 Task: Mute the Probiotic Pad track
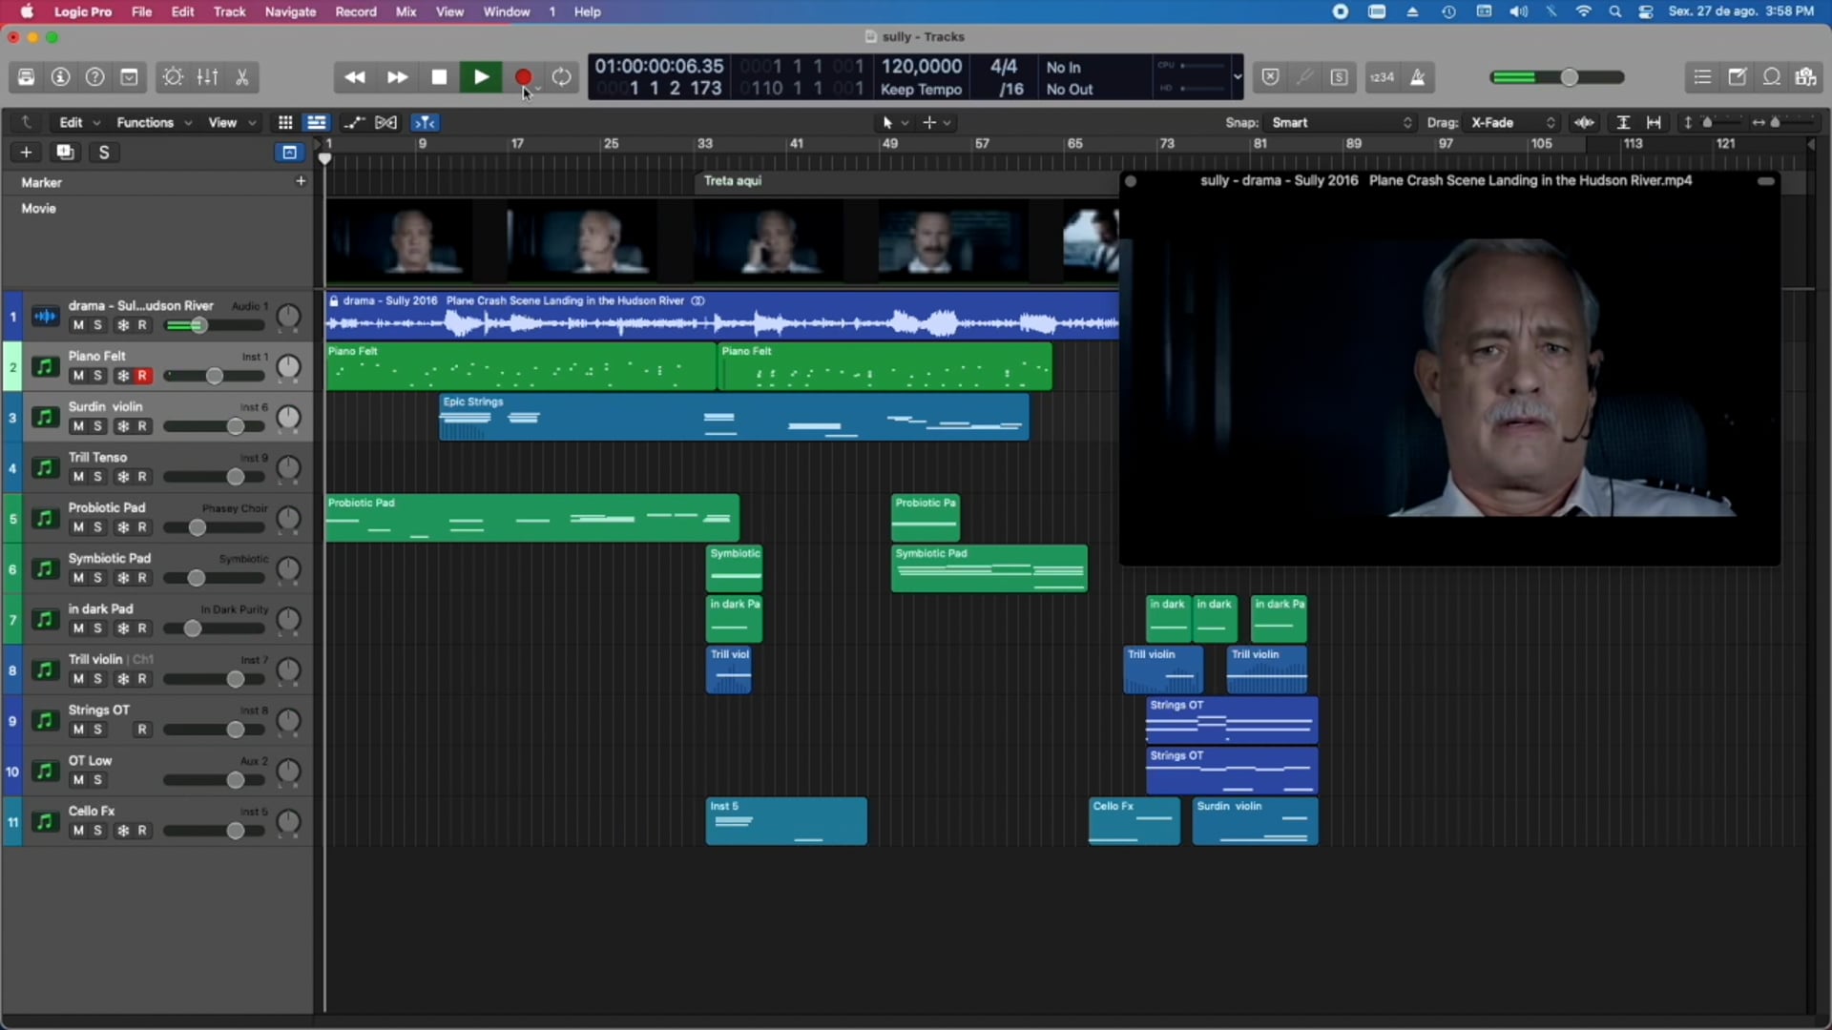78,527
